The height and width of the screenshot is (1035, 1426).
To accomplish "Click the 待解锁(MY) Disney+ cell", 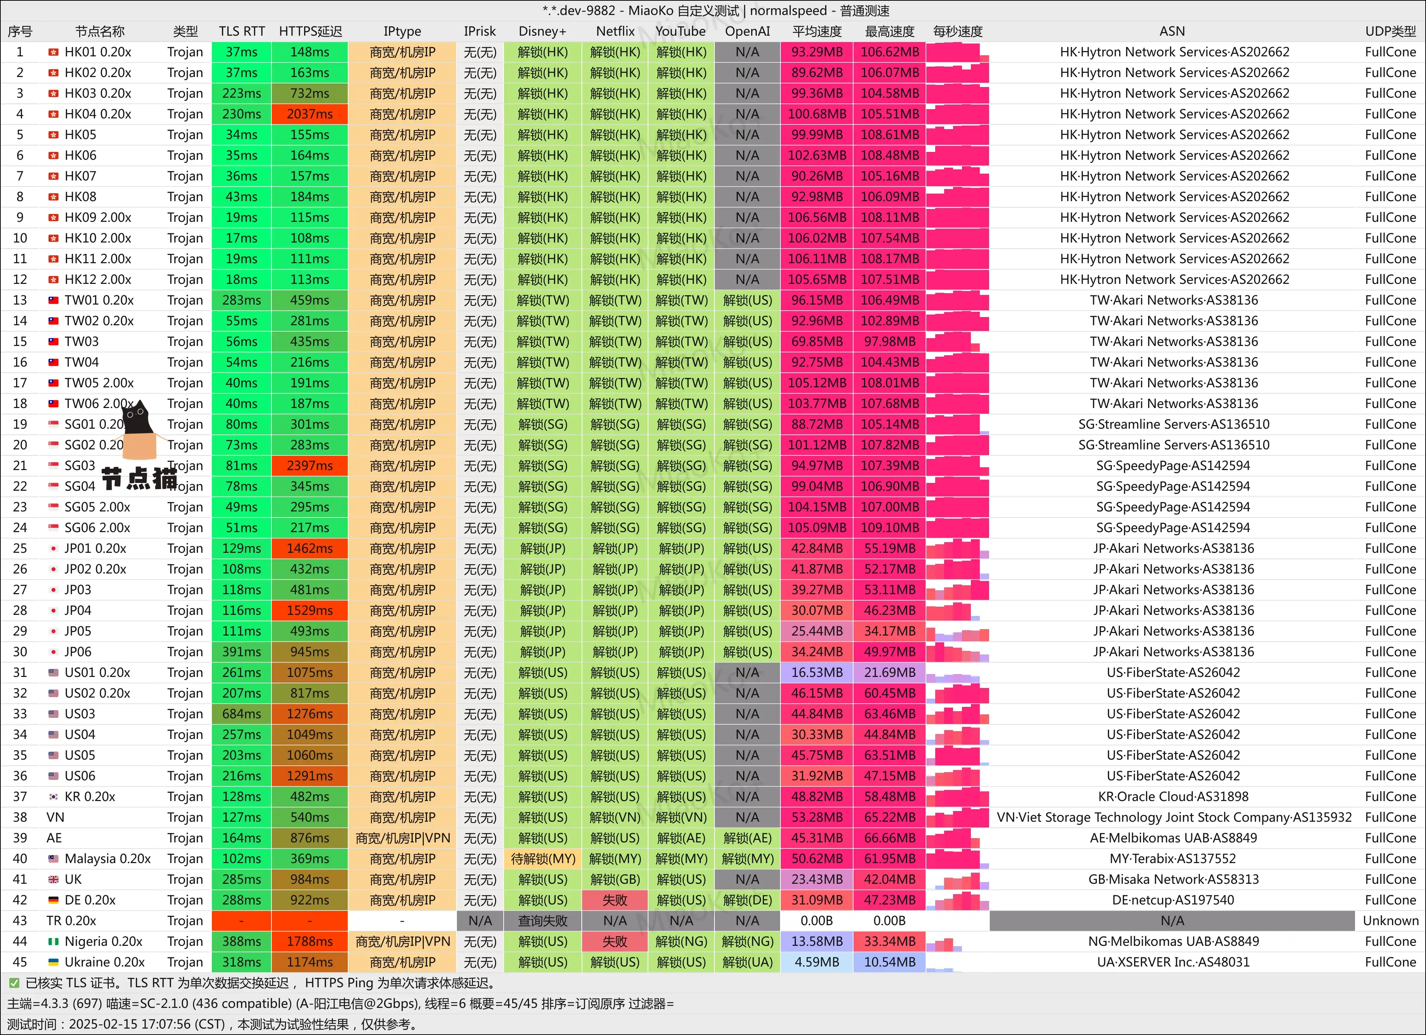I will click(543, 859).
